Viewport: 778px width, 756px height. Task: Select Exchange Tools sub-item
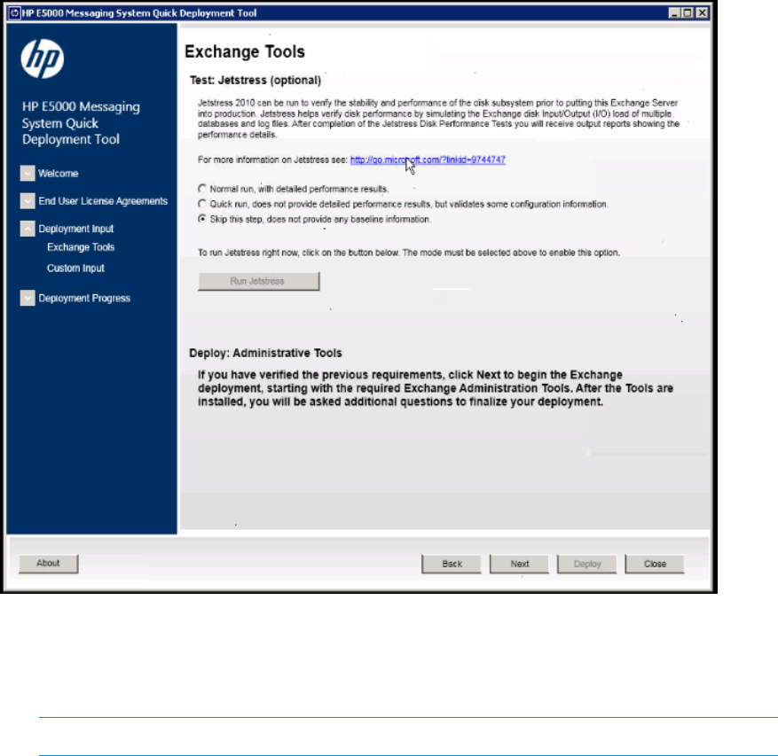coord(81,247)
